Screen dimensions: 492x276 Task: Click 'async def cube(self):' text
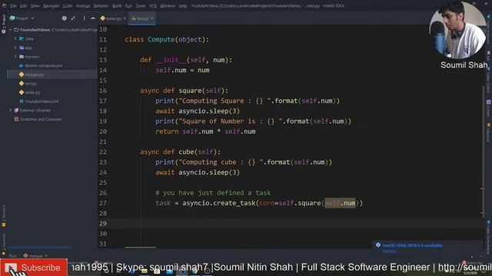[x=180, y=152]
